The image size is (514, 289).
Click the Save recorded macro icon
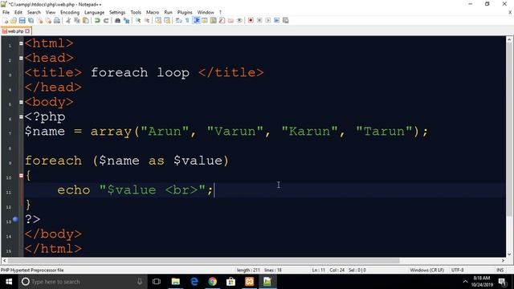[286, 20]
